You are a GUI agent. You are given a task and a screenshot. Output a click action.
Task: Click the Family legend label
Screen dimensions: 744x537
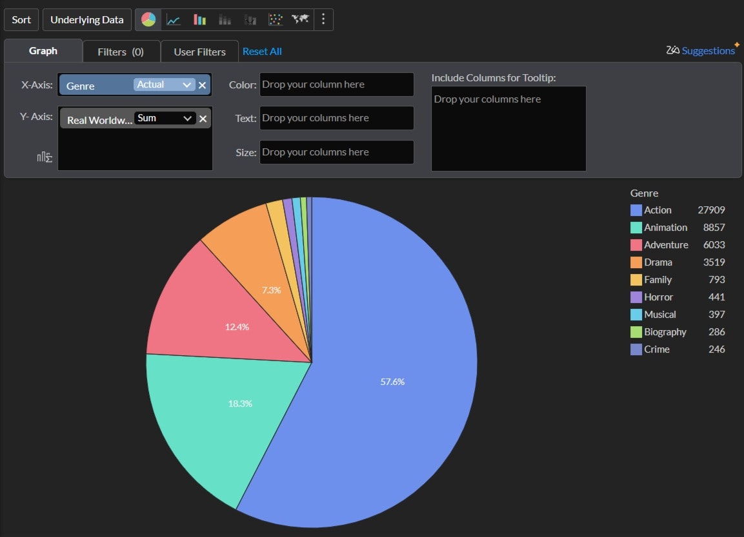[658, 280]
